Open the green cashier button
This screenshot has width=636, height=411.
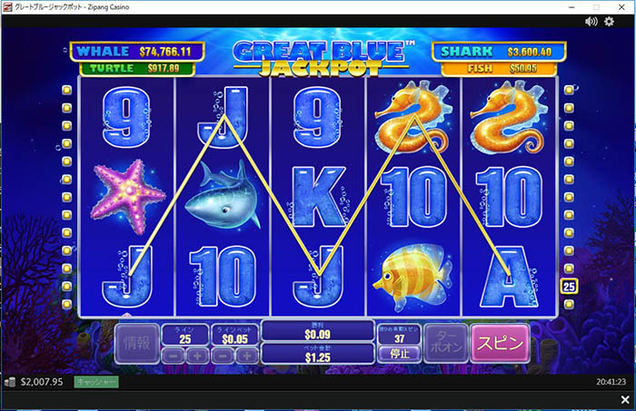tap(96, 382)
